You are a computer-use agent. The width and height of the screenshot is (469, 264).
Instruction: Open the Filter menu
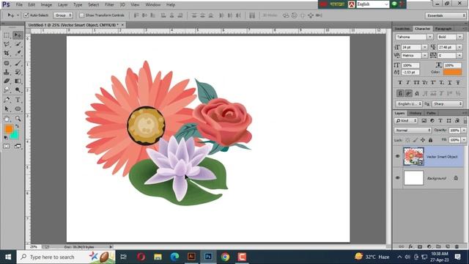(109, 5)
